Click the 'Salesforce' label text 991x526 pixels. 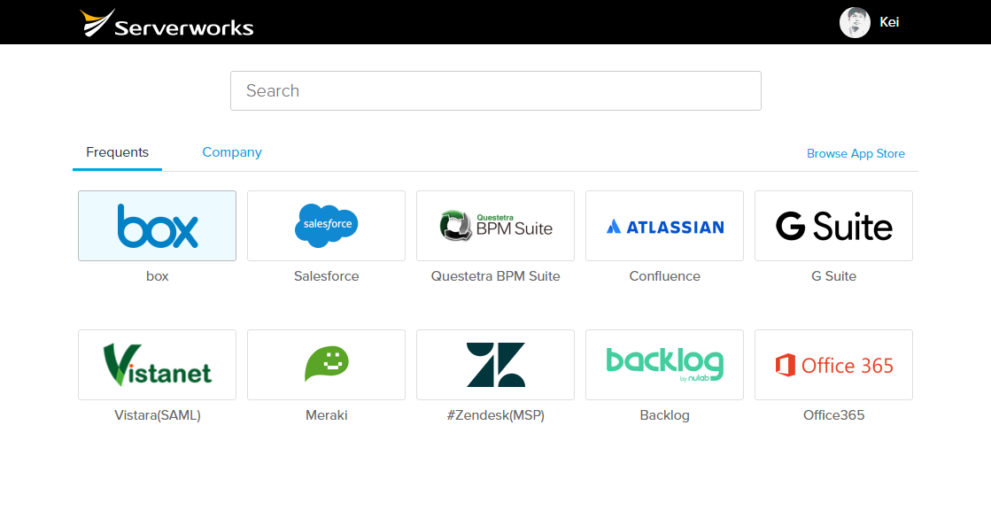pyautogui.click(x=326, y=276)
